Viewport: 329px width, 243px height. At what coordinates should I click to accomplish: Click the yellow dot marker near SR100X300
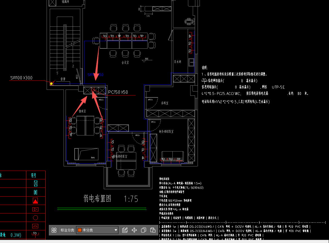[51, 83]
